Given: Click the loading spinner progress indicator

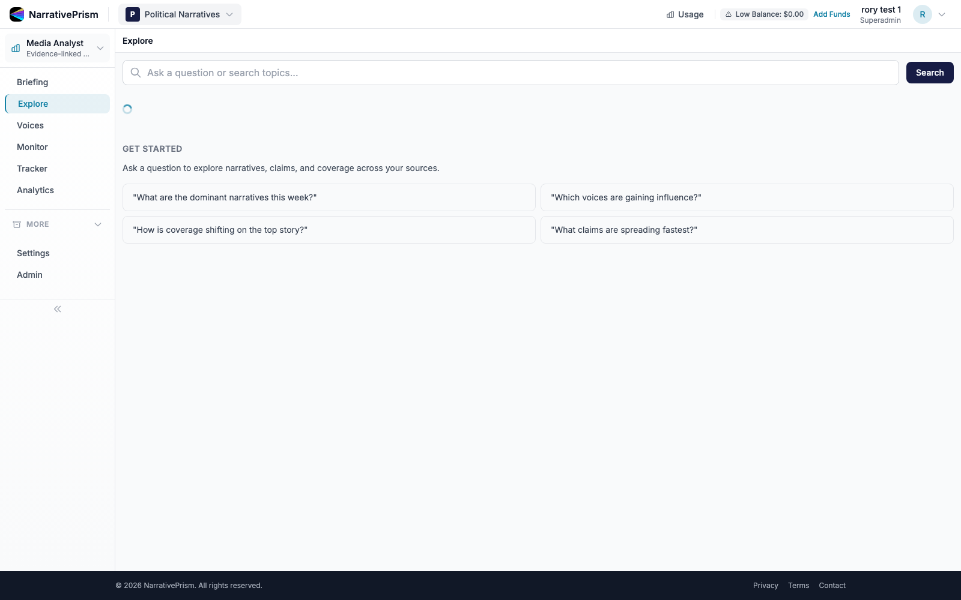Looking at the screenshot, I should point(127,109).
